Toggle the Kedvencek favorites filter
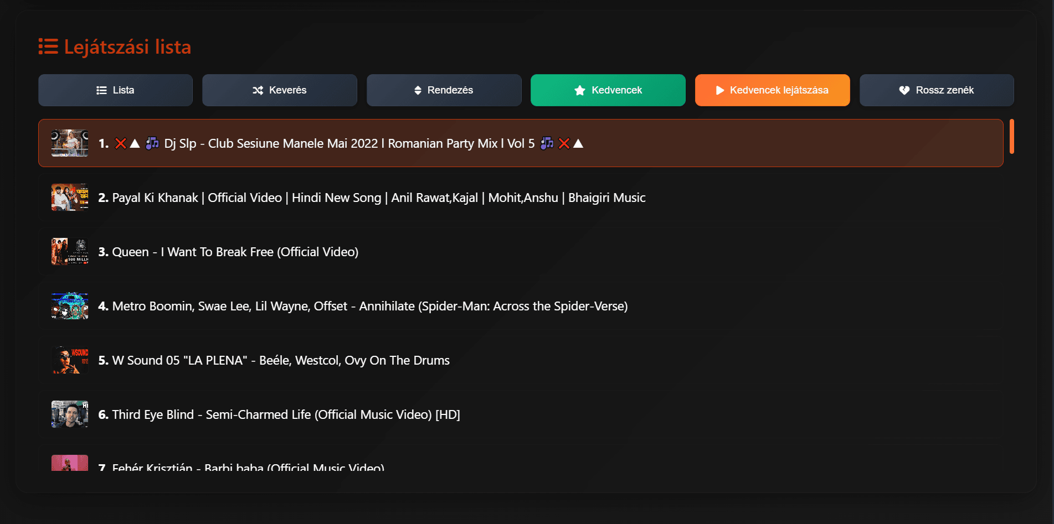 tap(608, 90)
